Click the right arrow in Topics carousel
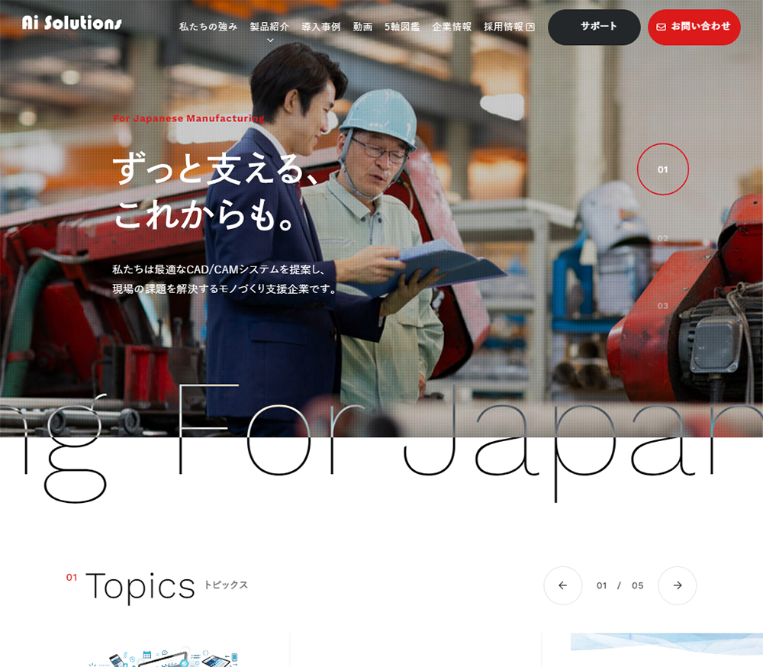The image size is (763, 667). pyautogui.click(x=677, y=586)
